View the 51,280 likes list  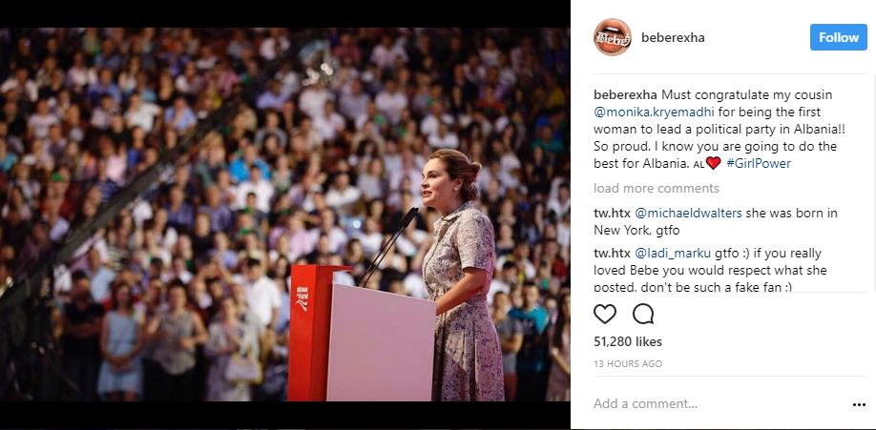point(627,341)
